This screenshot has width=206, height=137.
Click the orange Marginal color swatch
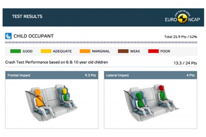tap(85, 51)
